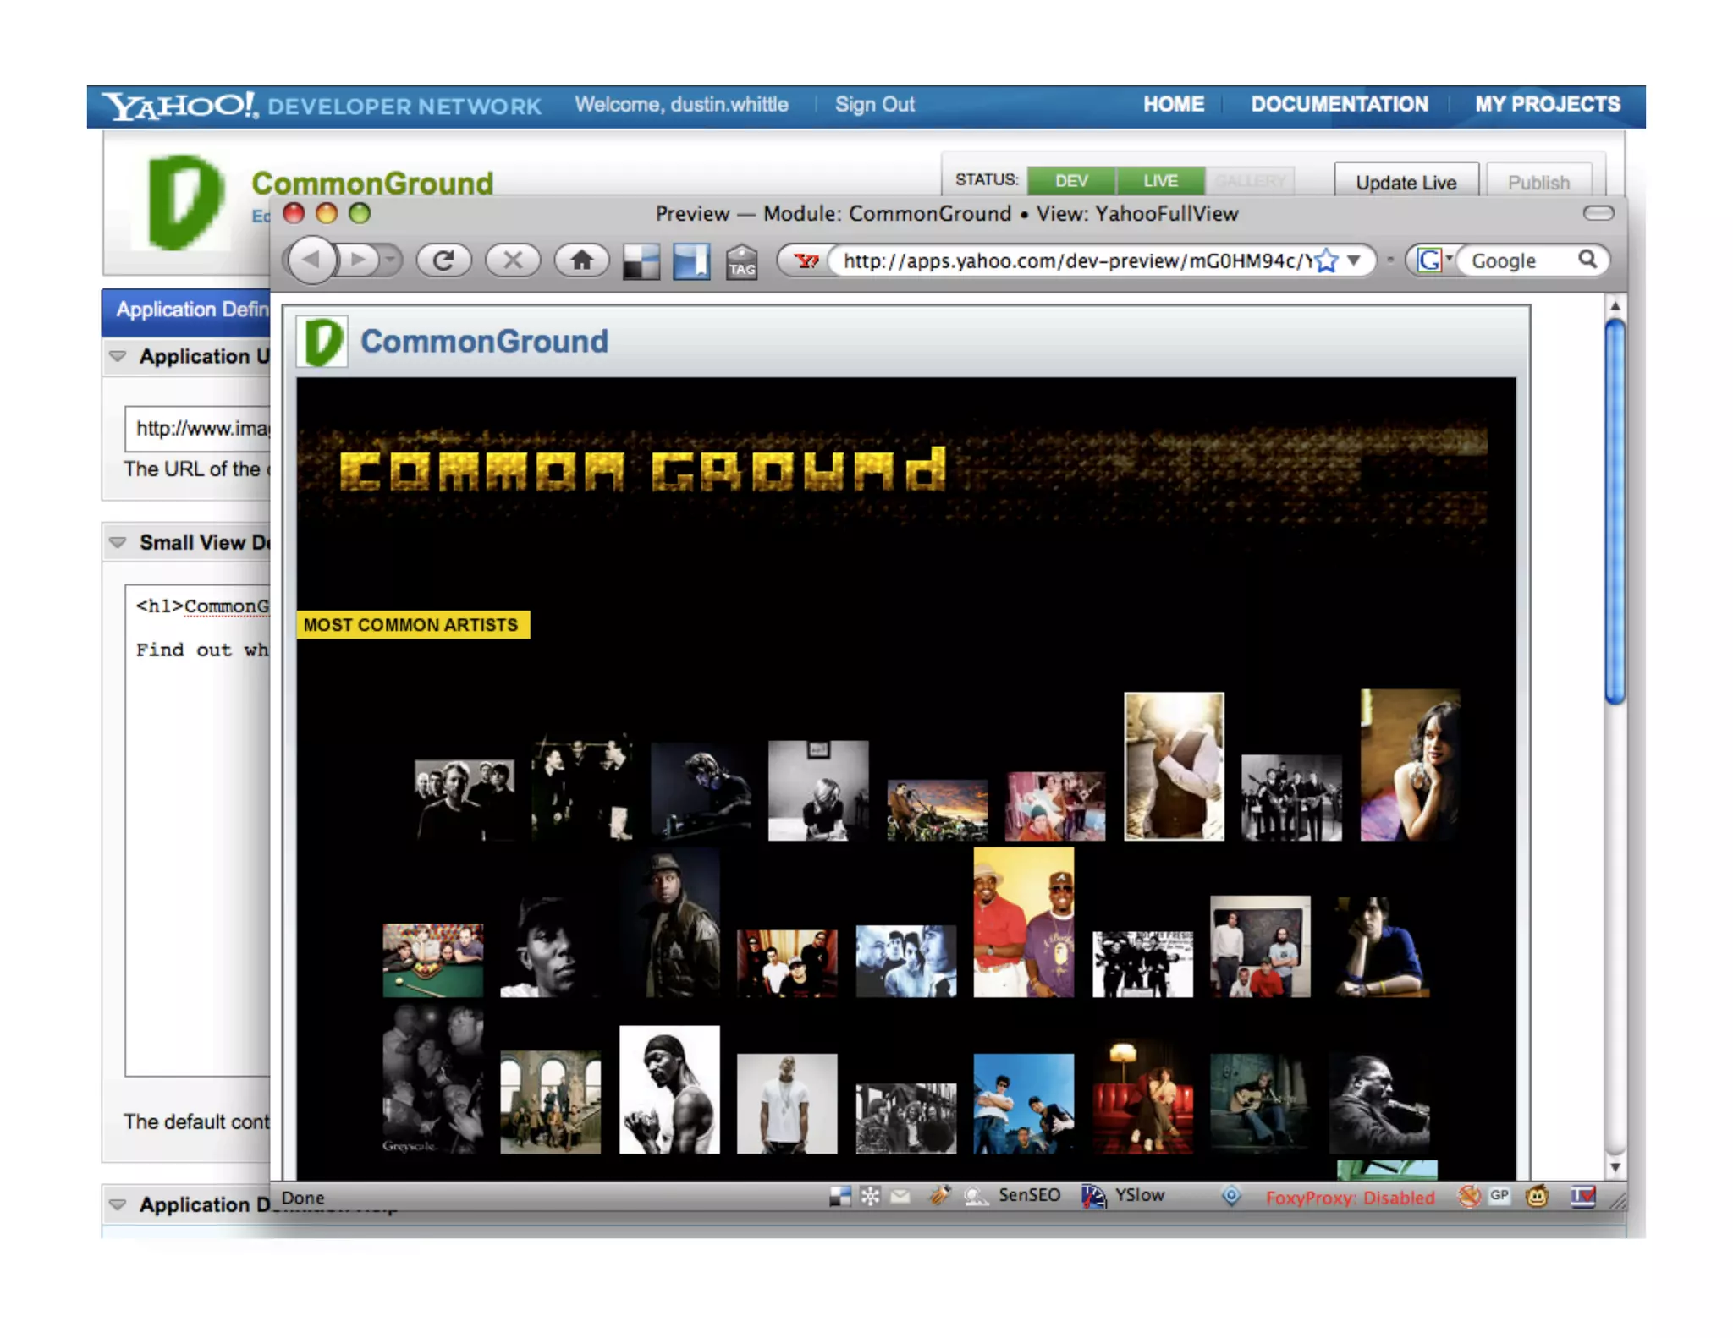This screenshot has height=1338, width=1733.
Task: Click the small view HTML content textarea
Action: click(x=198, y=830)
